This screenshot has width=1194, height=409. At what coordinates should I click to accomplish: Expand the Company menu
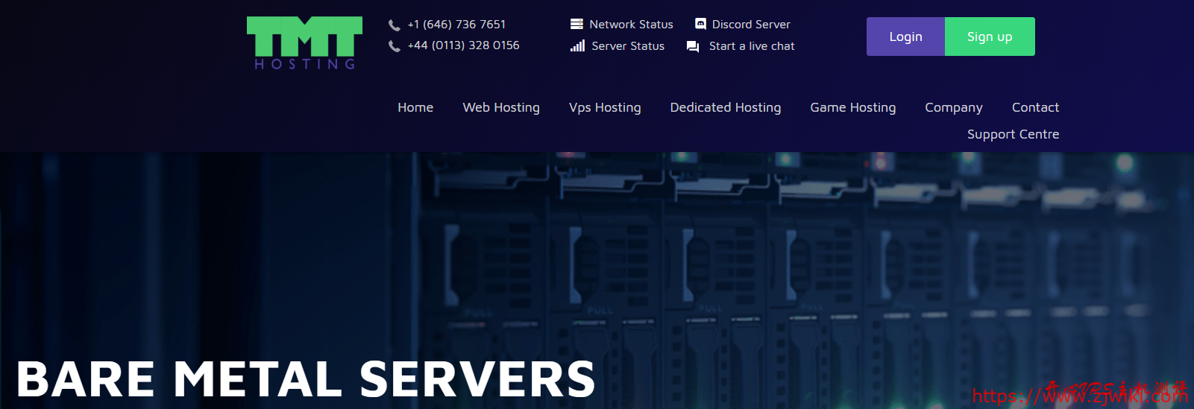coord(954,107)
